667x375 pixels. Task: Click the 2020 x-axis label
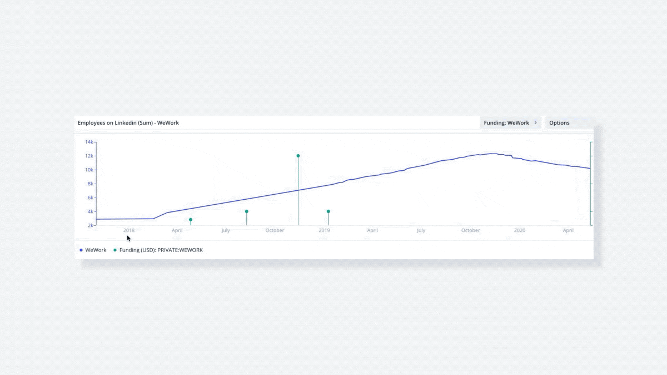(520, 230)
